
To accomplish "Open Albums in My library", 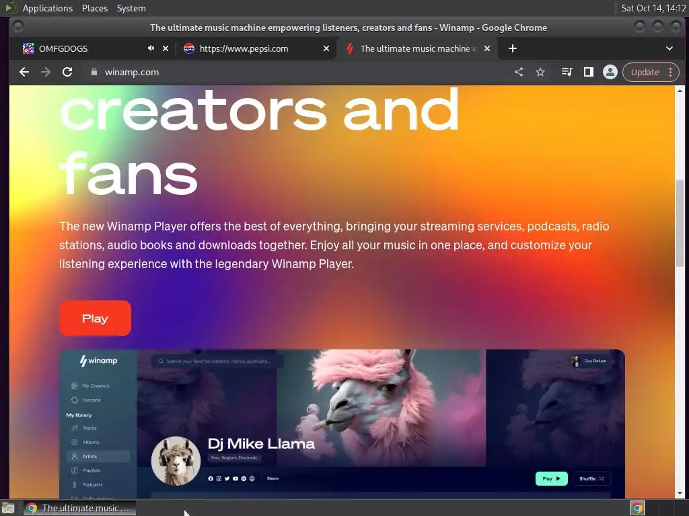I will [85, 442].
